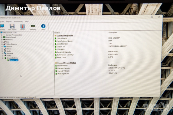Expand the Monitor node

point(2,46)
